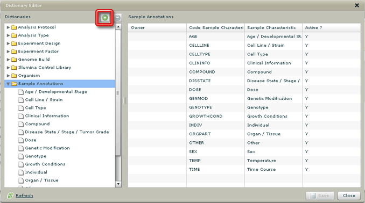The height and width of the screenshot is (203, 365).
Task: Click the Y active value for DOSE row
Action: coord(306,90)
